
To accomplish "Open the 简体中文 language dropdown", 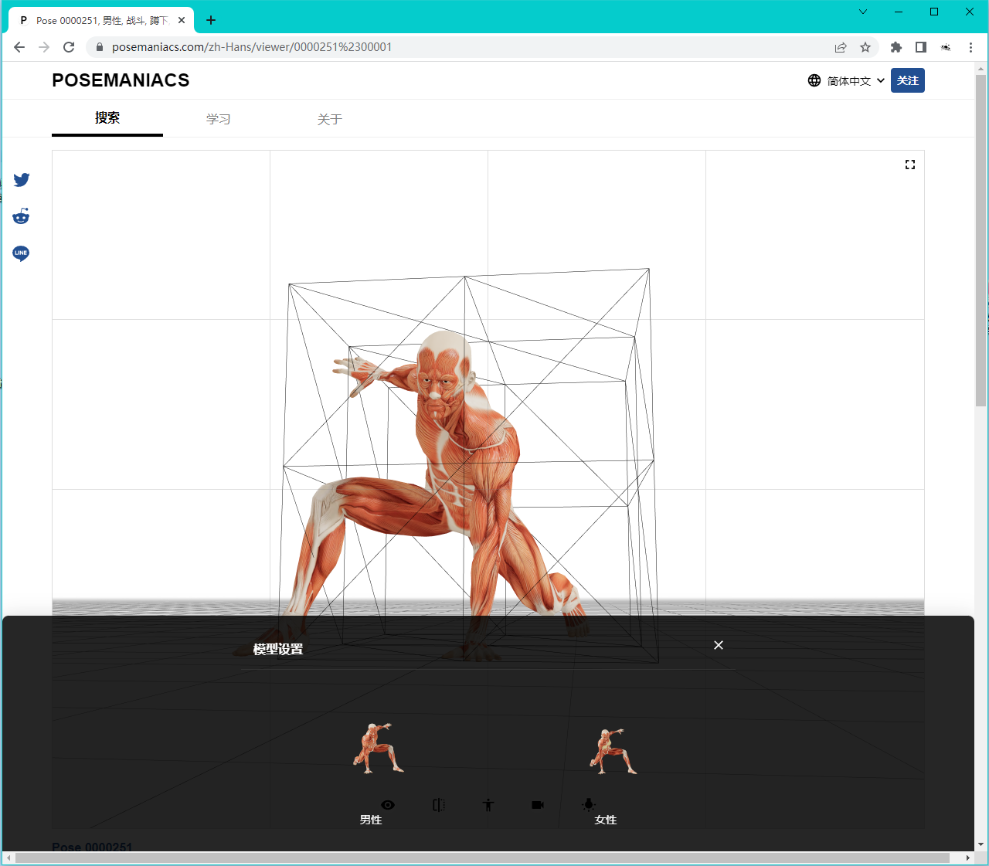I will [x=847, y=81].
